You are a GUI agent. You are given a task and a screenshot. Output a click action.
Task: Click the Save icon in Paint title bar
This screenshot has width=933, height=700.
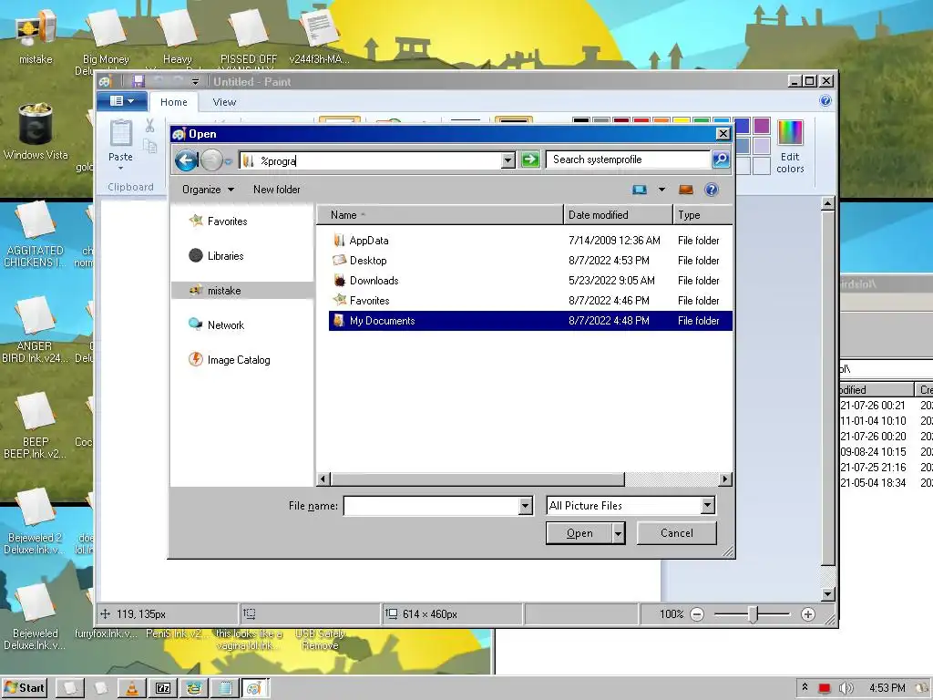point(138,81)
